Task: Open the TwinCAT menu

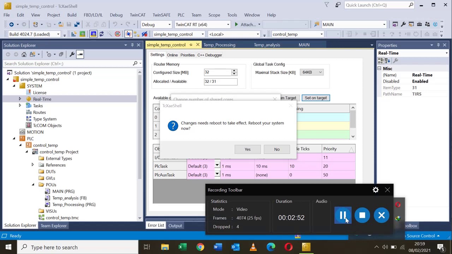Action: 137,15
